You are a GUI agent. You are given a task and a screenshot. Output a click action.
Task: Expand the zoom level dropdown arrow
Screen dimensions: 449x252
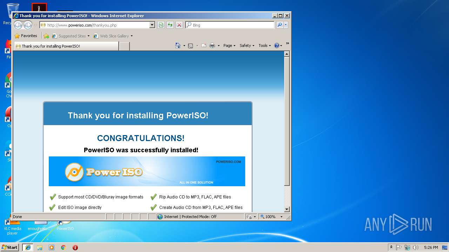[281, 217]
